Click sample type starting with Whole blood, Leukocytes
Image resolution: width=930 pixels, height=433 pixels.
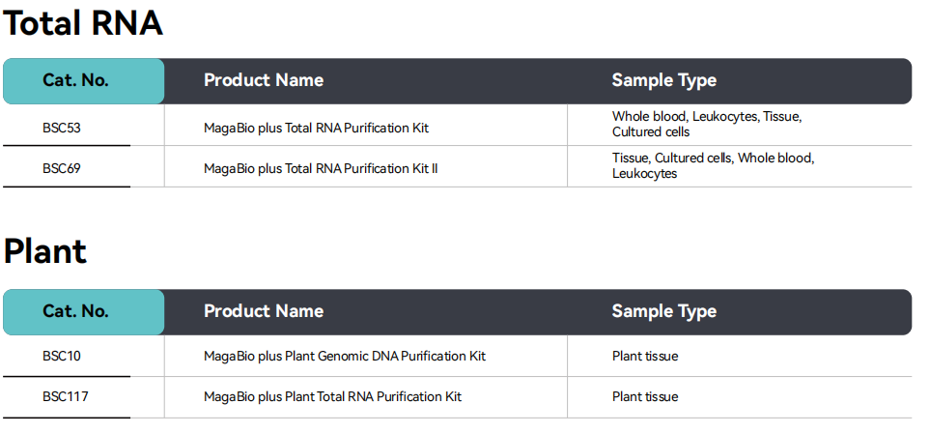point(706,124)
